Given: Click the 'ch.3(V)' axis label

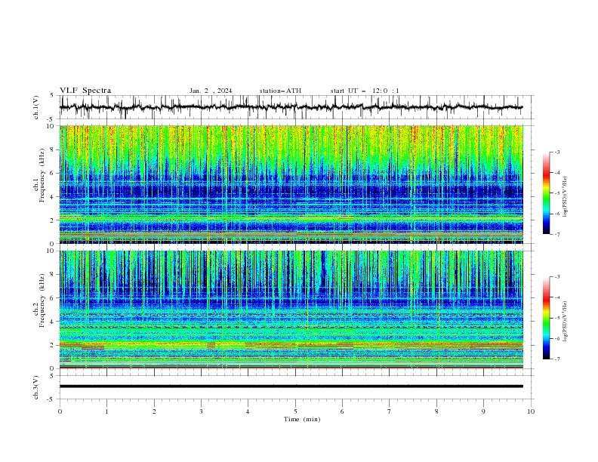Looking at the screenshot, I should [x=36, y=387].
